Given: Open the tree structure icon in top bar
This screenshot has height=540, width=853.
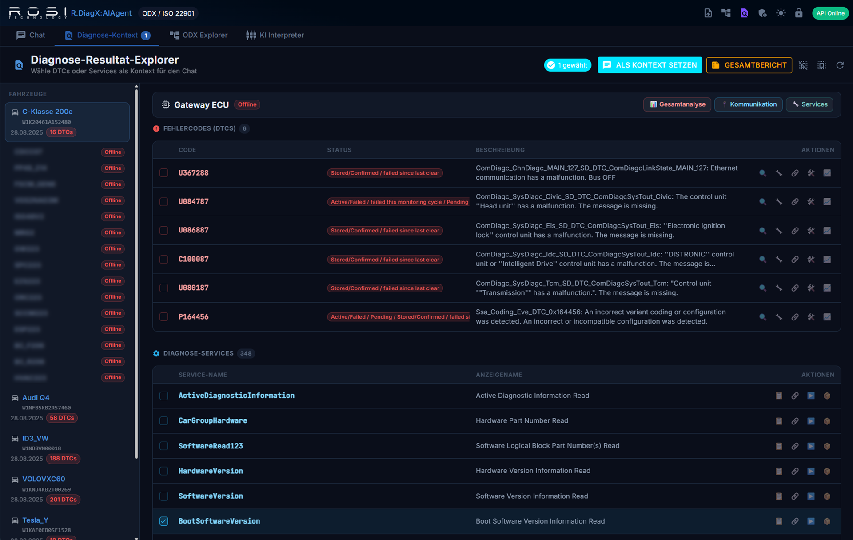Looking at the screenshot, I should 726,13.
